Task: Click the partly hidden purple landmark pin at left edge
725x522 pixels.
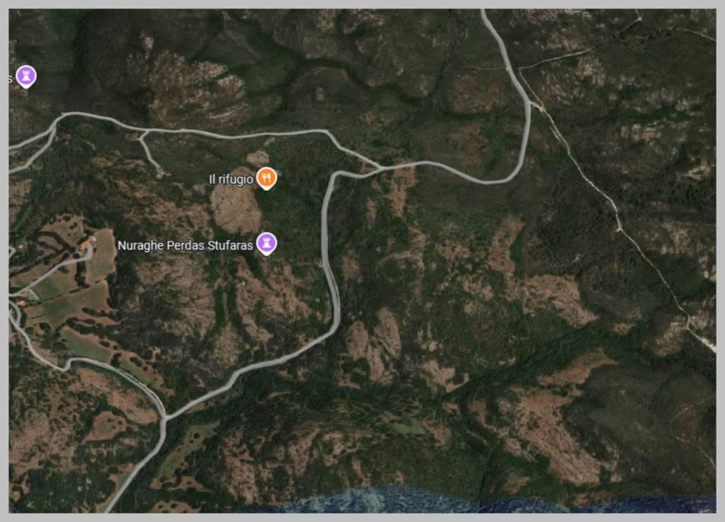Action: (26, 76)
